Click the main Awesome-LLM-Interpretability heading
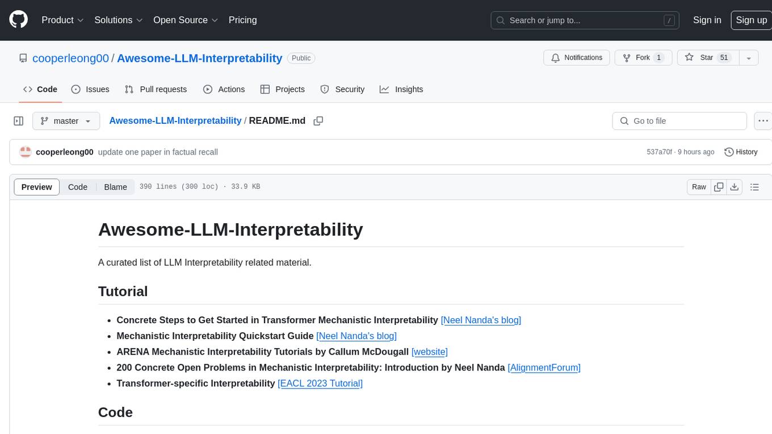Screen dimensions: 772x434 pos(230,229)
